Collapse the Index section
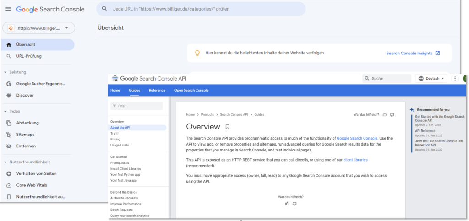 tap(12, 111)
